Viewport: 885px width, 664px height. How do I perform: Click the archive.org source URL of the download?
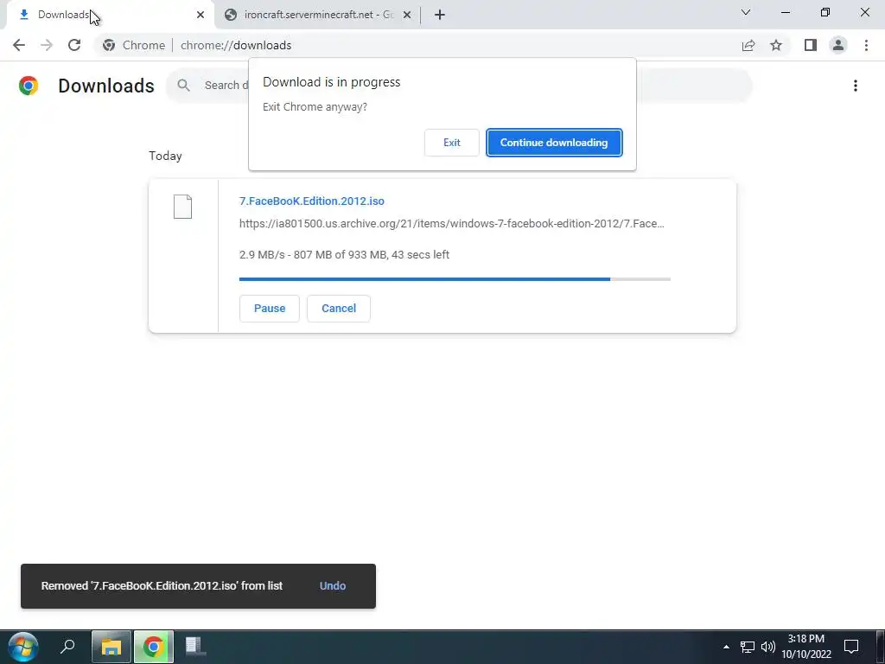[451, 224]
